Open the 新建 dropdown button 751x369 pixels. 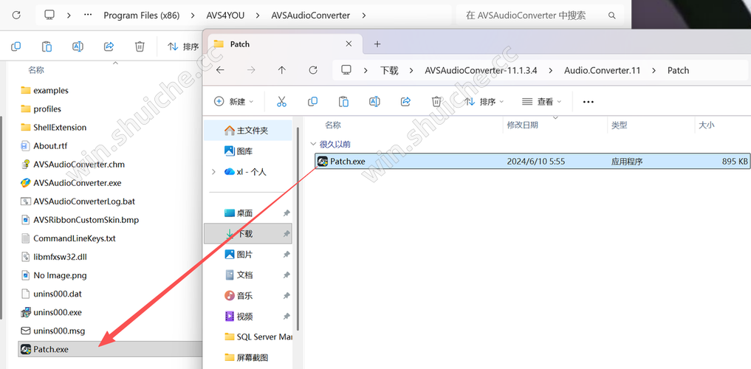pyautogui.click(x=233, y=102)
